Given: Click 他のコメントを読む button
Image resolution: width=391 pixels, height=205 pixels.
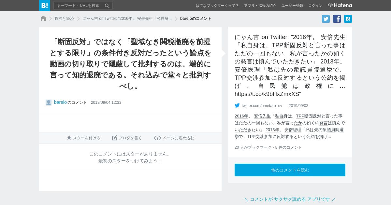Looking at the screenshot, I should coord(290,170).
